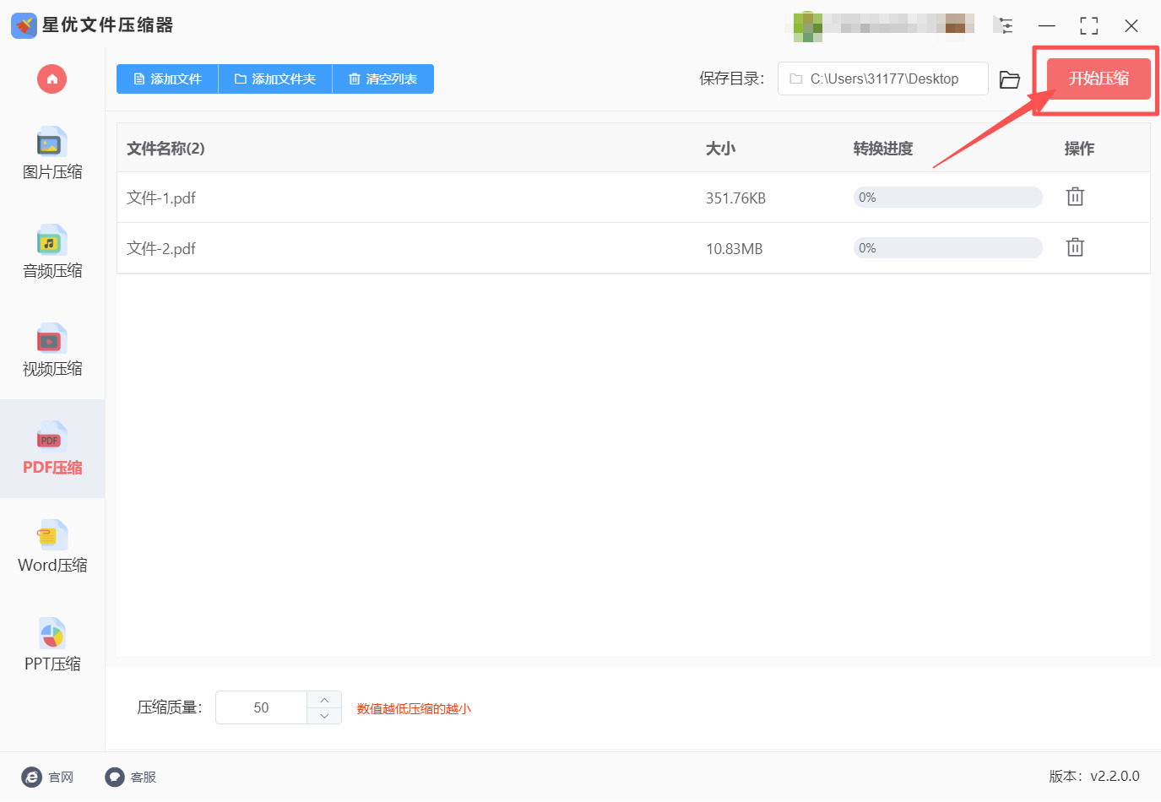Screen dimensions: 1161x802
Task: Click the 星优文件压缩器 app logo
Action: click(24, 25)
